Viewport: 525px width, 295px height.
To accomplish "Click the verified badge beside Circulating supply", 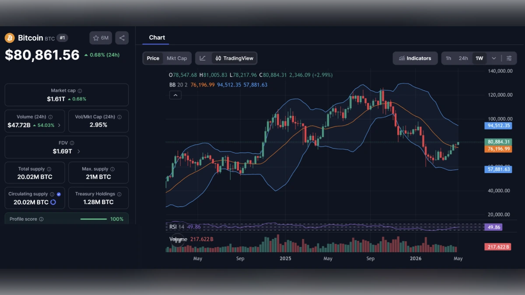I will coord(59,194).
